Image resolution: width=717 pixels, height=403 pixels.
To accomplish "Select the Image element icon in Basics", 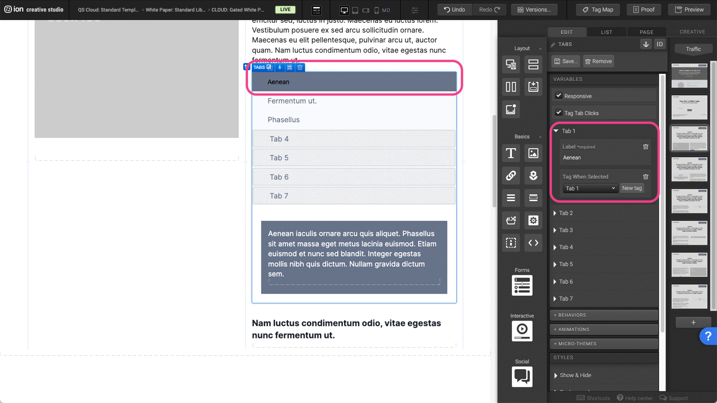I will click(533, 153).
